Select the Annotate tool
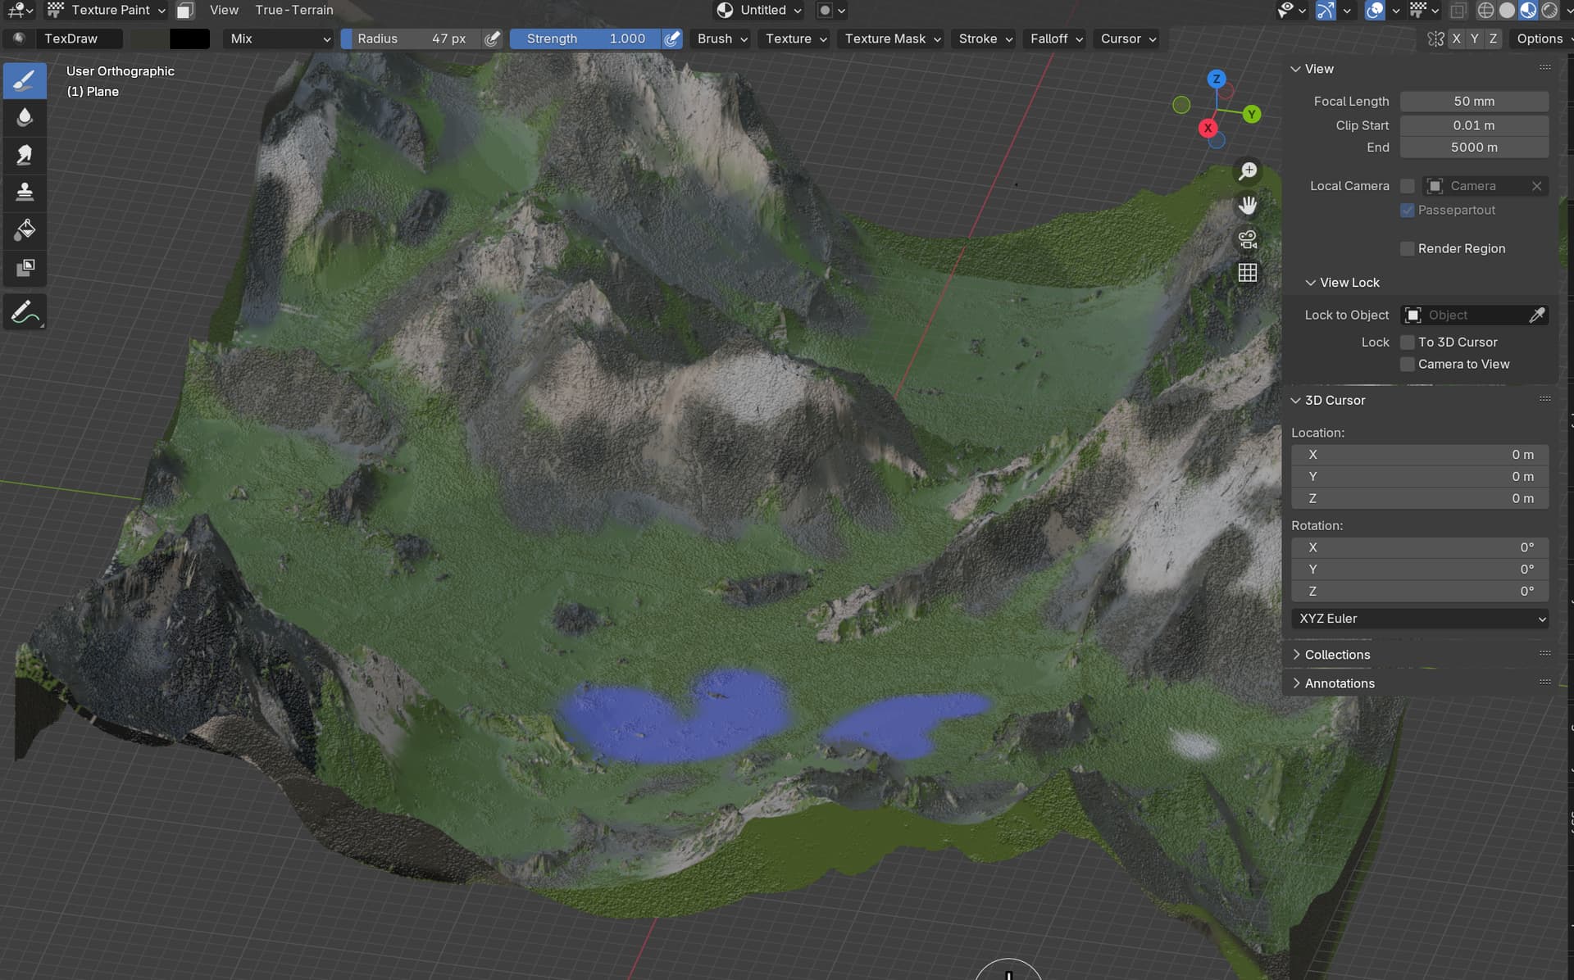Viewport: 1574px width, 980px height. click(25, 312)
